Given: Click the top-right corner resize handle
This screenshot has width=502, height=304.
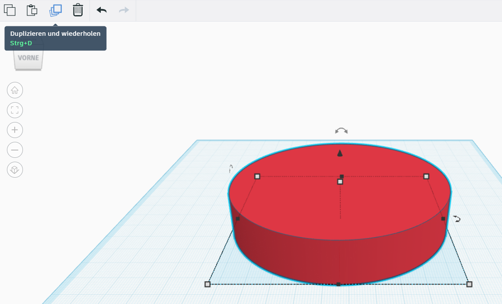Looking at the screenshot, I should pos(426,176).
